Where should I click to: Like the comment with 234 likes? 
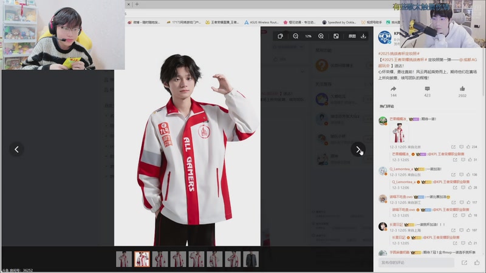coord(468,147)
